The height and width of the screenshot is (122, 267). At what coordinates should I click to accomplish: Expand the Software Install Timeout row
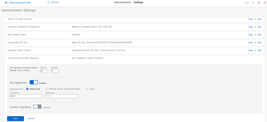click(19, 50)
